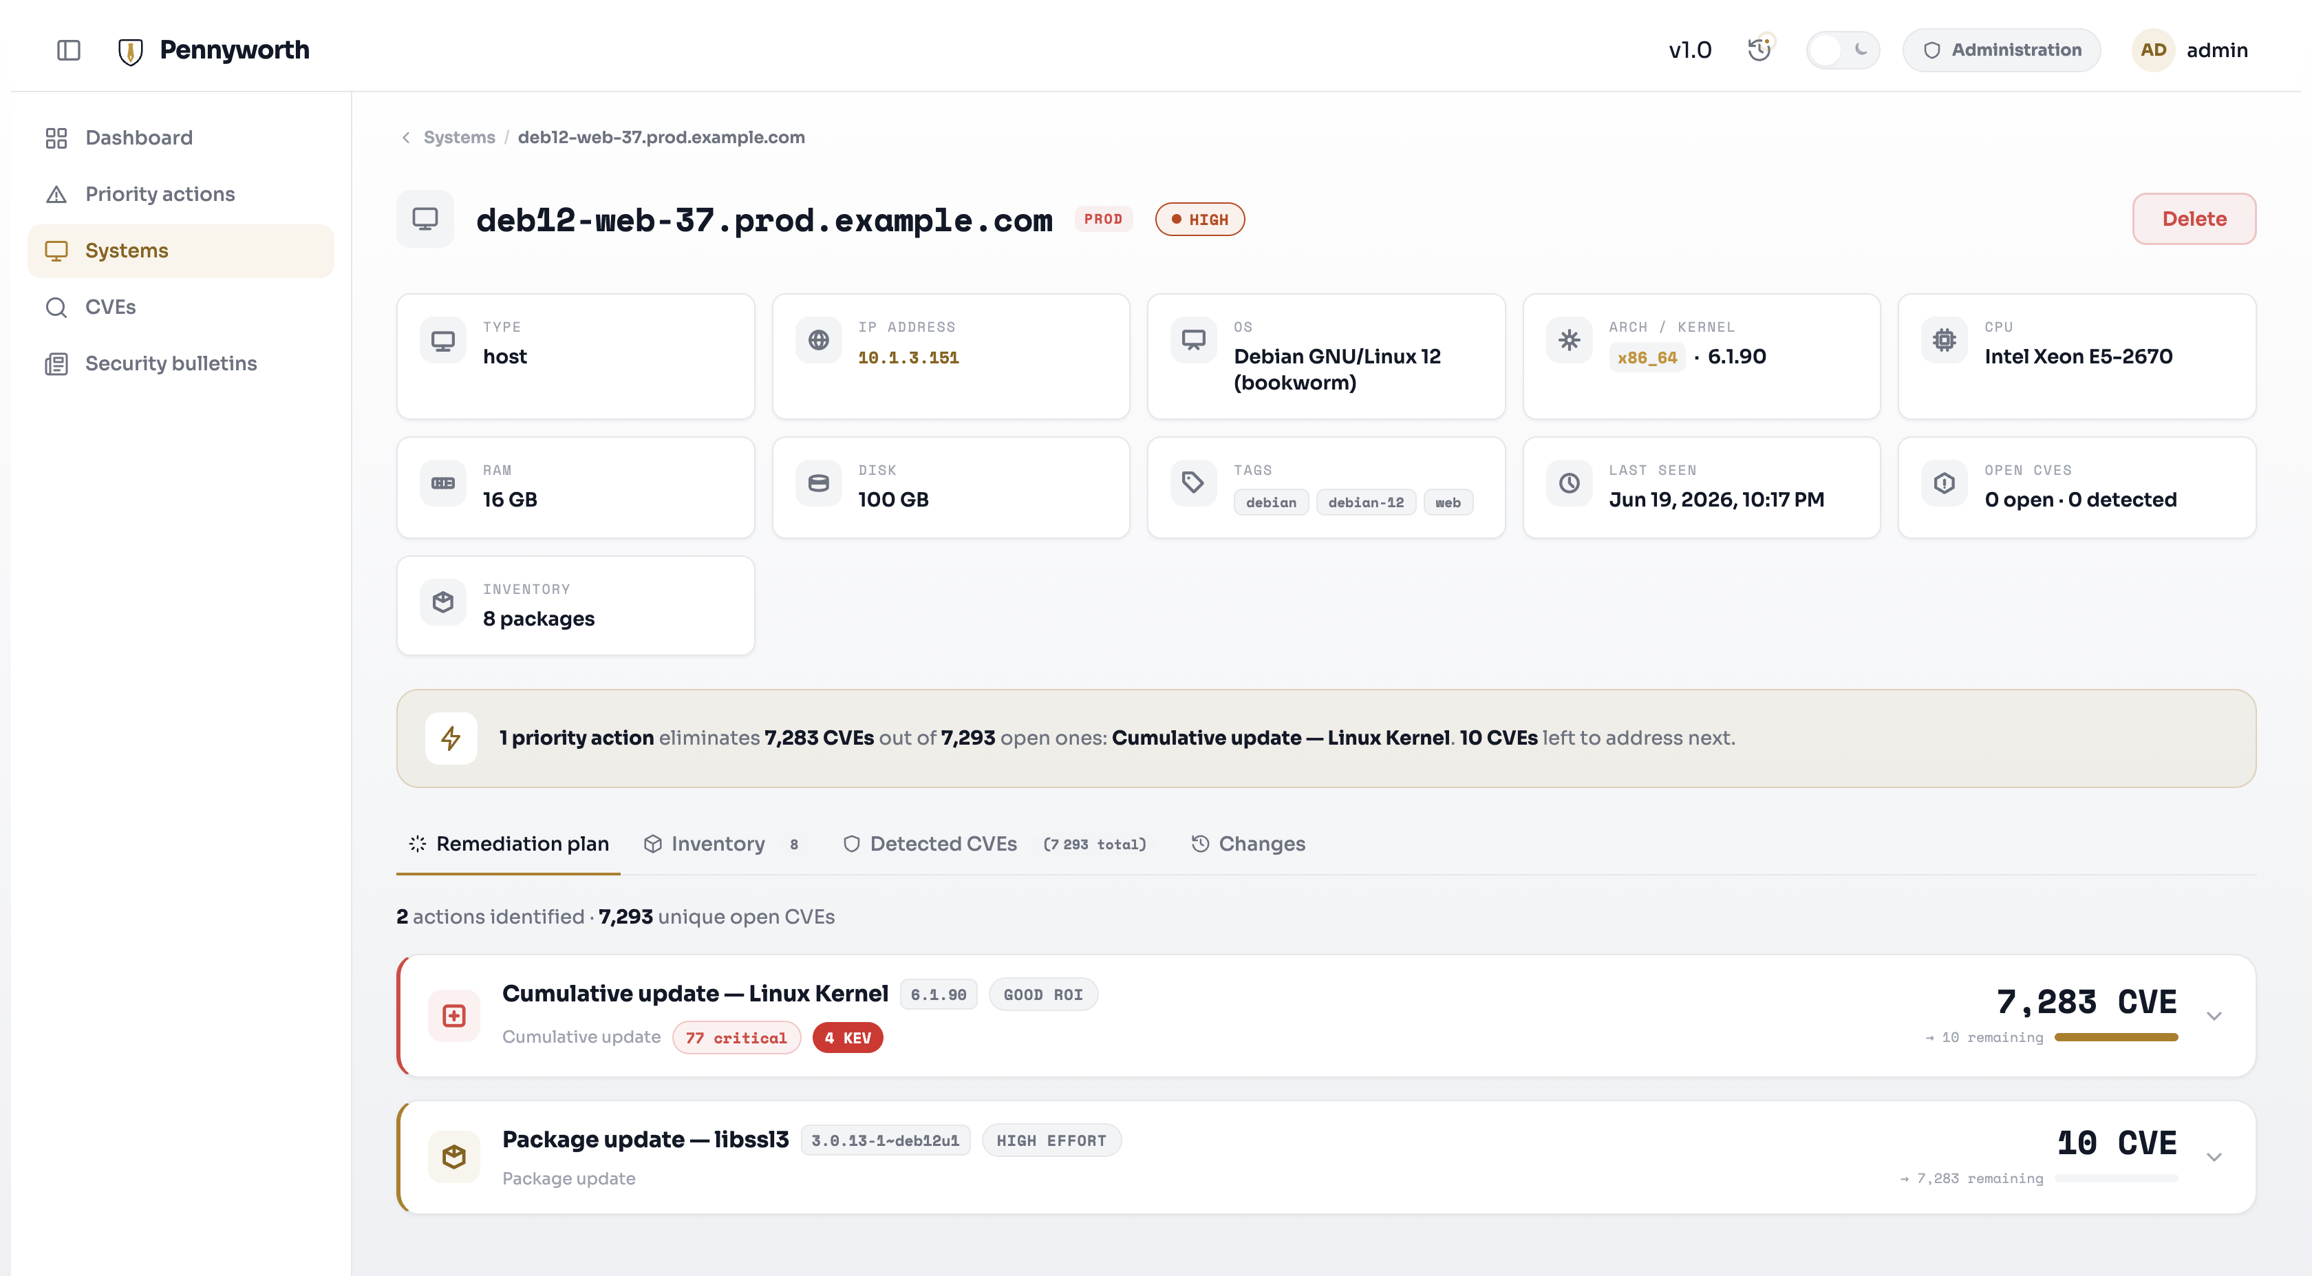Screen dimensions: 2312x1276
Task: Delete this system
Action: click(2194, 219)
